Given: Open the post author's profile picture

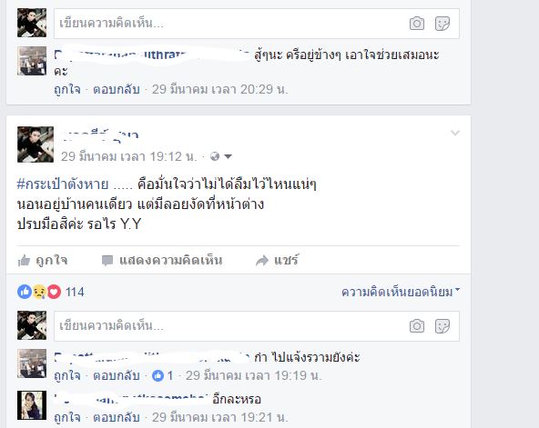Looking at the screenshot, I should tap(36, 144).
